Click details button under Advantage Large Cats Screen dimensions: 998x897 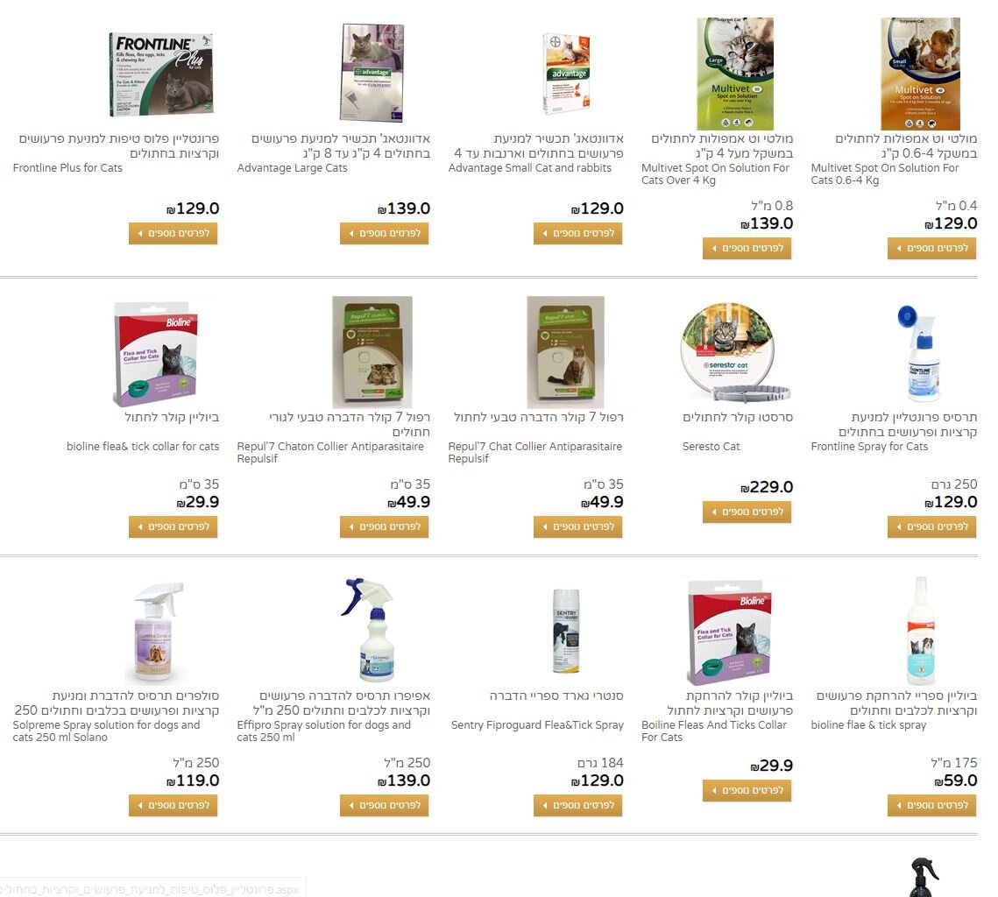pos(385,234)
